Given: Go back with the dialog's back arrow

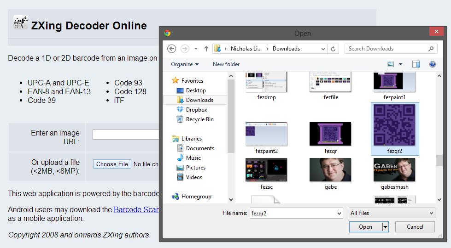Looking at the screenshot, I should point(172,49).
